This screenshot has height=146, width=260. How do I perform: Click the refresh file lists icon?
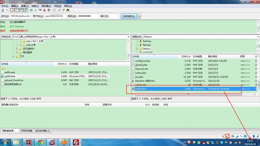(31, 10)
